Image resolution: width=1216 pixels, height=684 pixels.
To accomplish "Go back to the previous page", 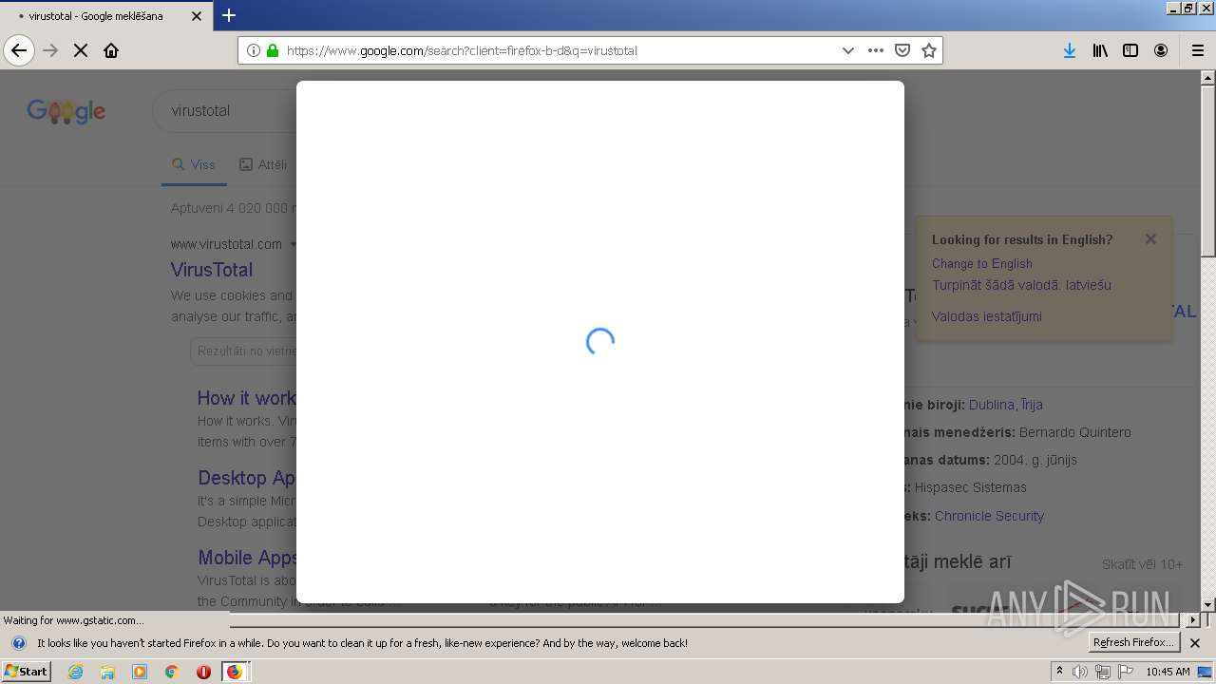I will click(19, 50).
